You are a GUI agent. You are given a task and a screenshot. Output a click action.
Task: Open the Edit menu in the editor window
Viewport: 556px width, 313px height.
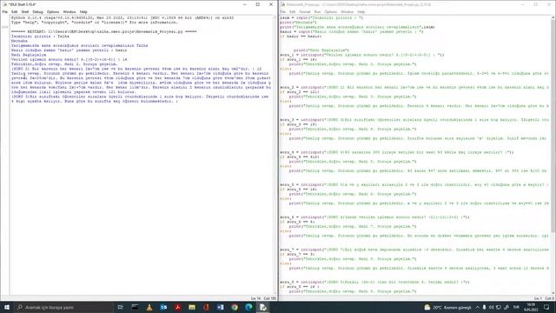(292, 11)
